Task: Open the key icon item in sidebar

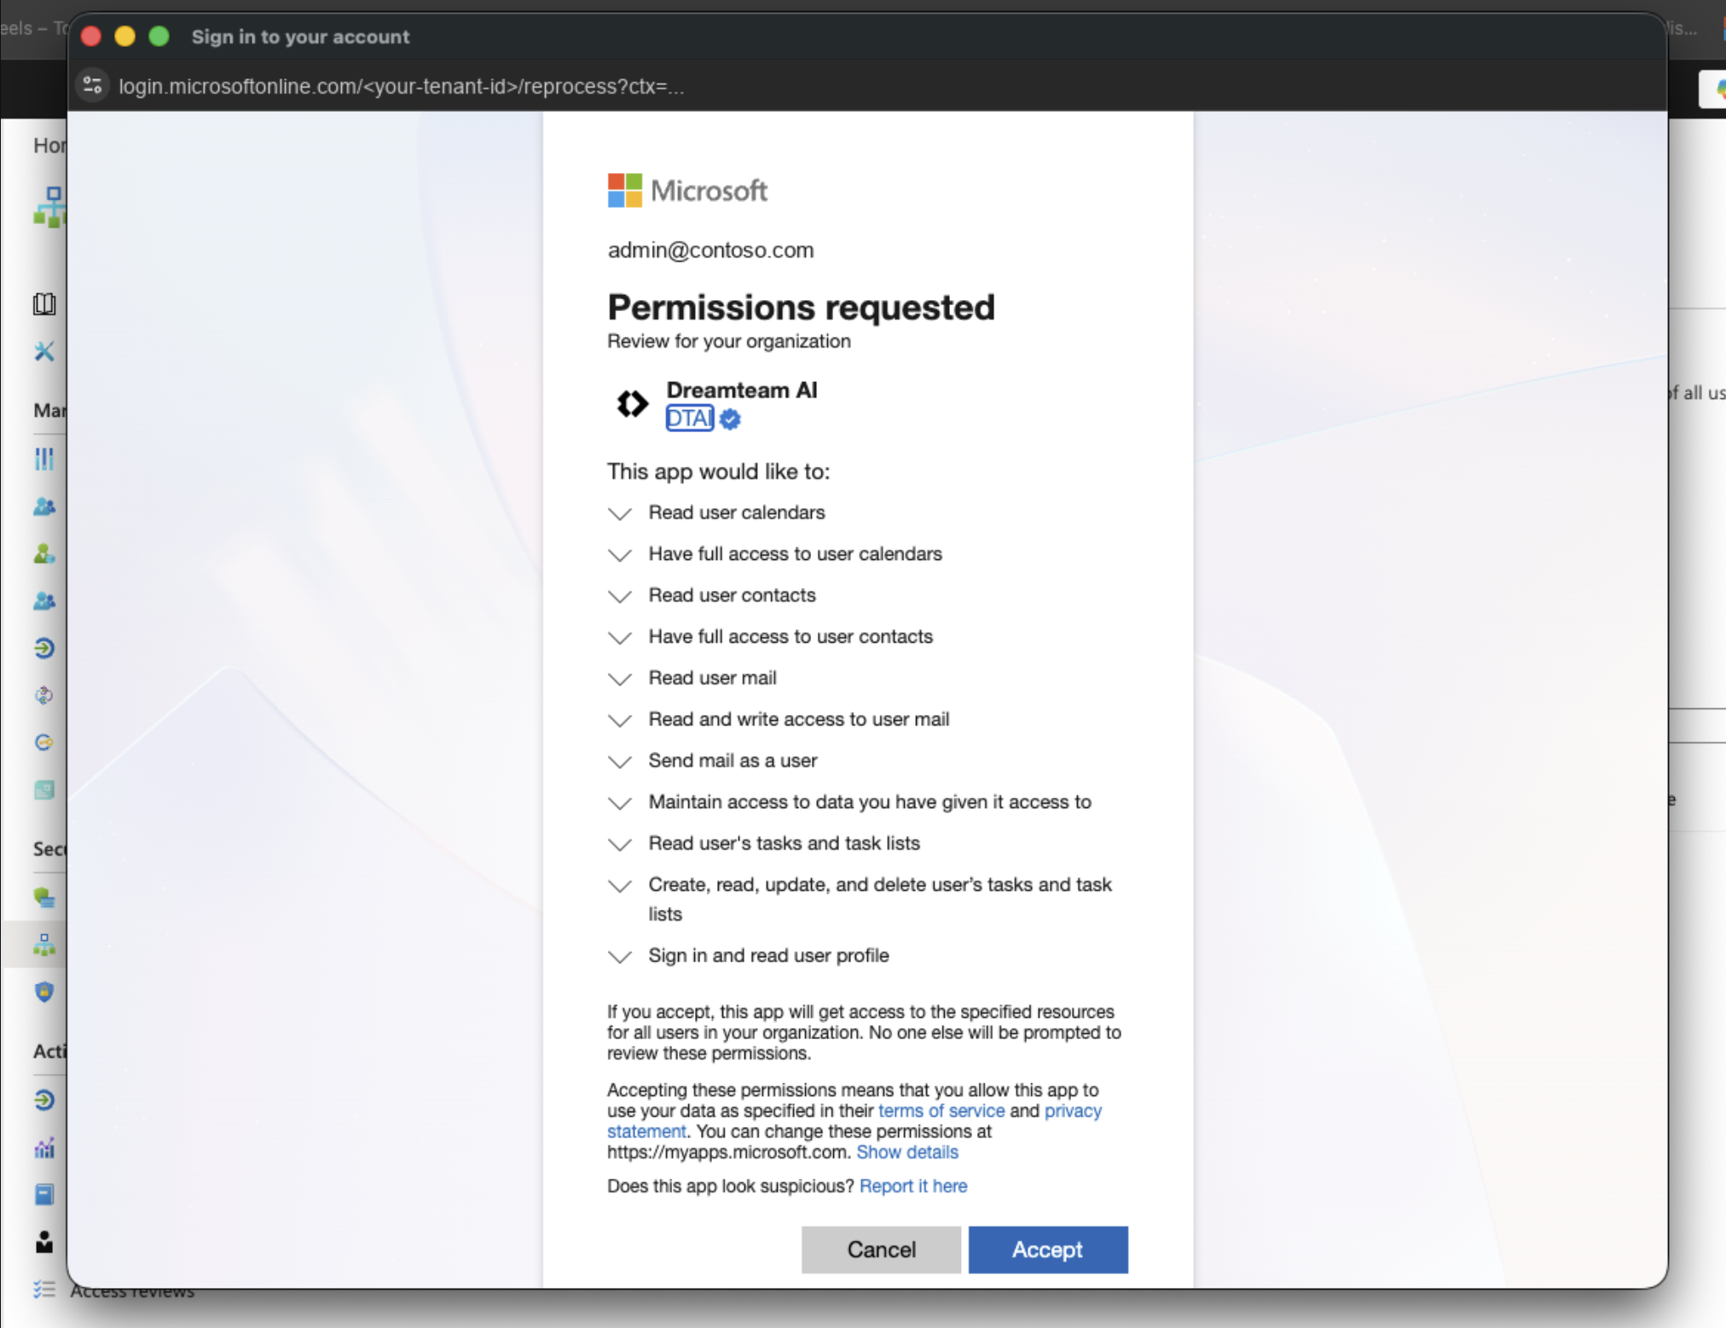Action: tap(44, 742)
